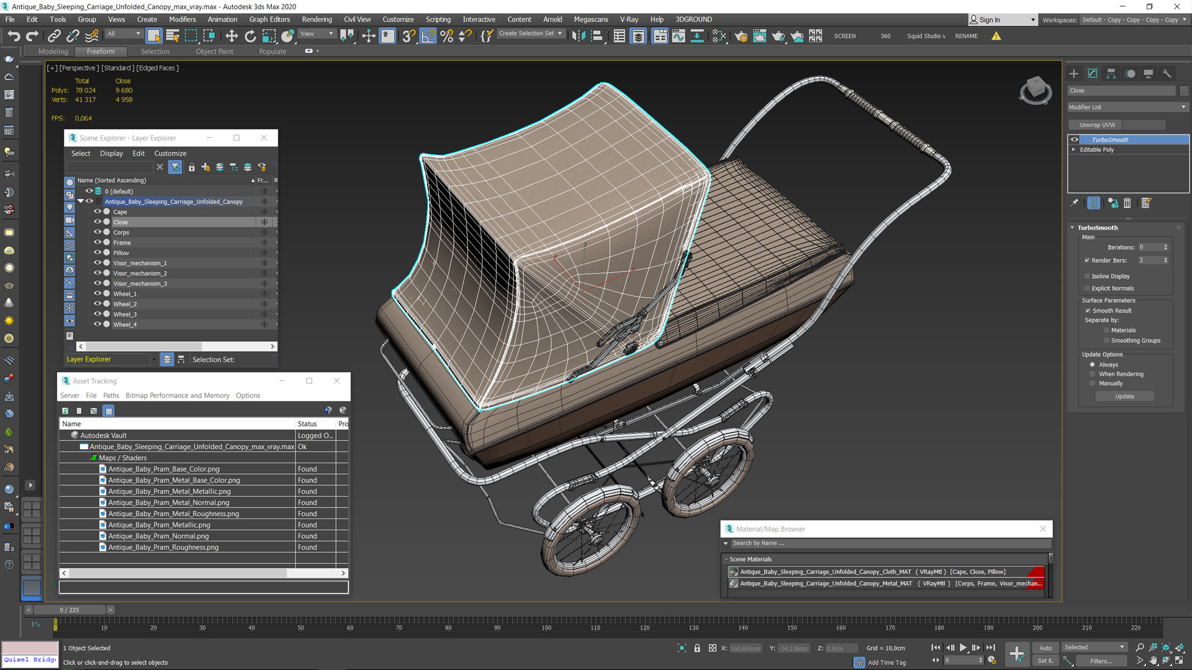1192x670 pixels.
Task: Click the ViewCube in viewport
Action: [x=1036, y=90]
